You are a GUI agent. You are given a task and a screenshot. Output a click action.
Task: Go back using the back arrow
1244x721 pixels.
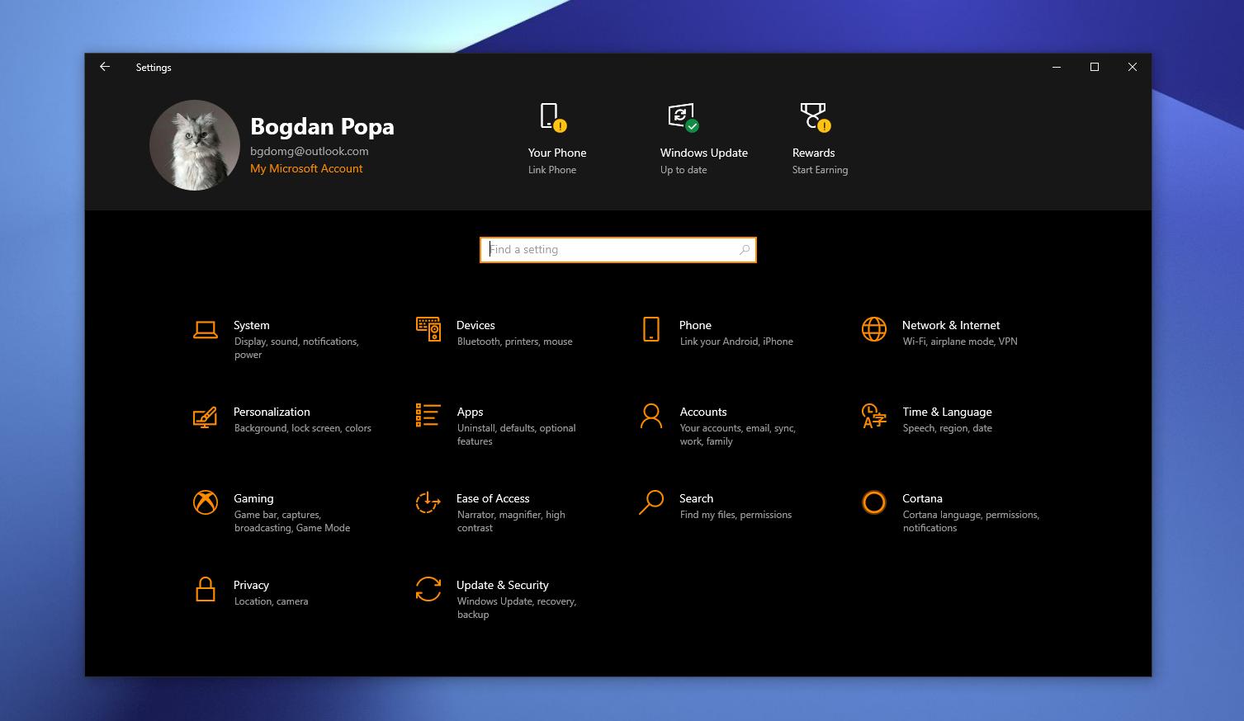click(105, 67)
